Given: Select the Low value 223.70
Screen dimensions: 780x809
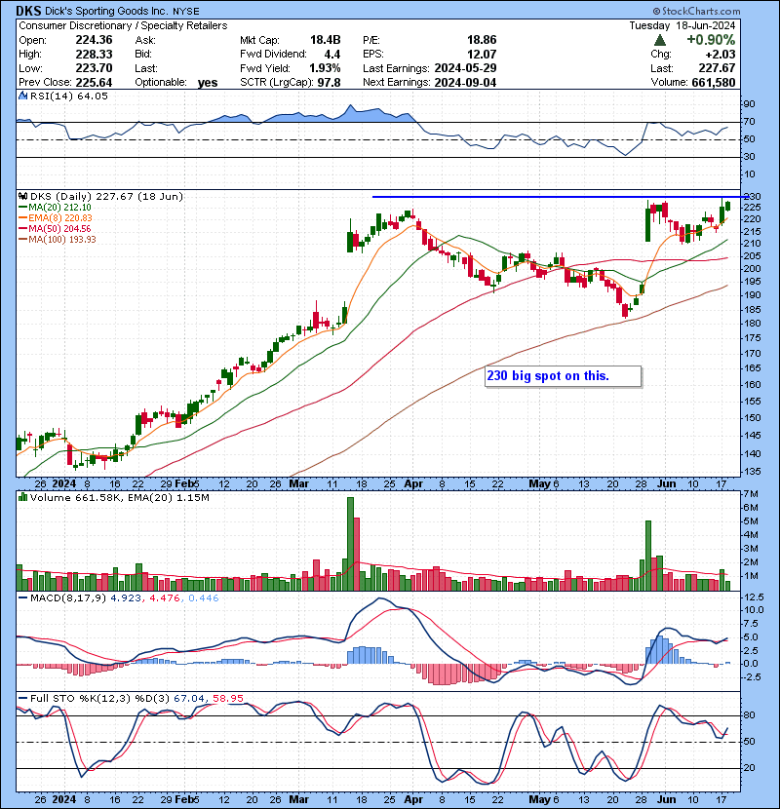Looking at the screenshot, I should tap(94, 68).
